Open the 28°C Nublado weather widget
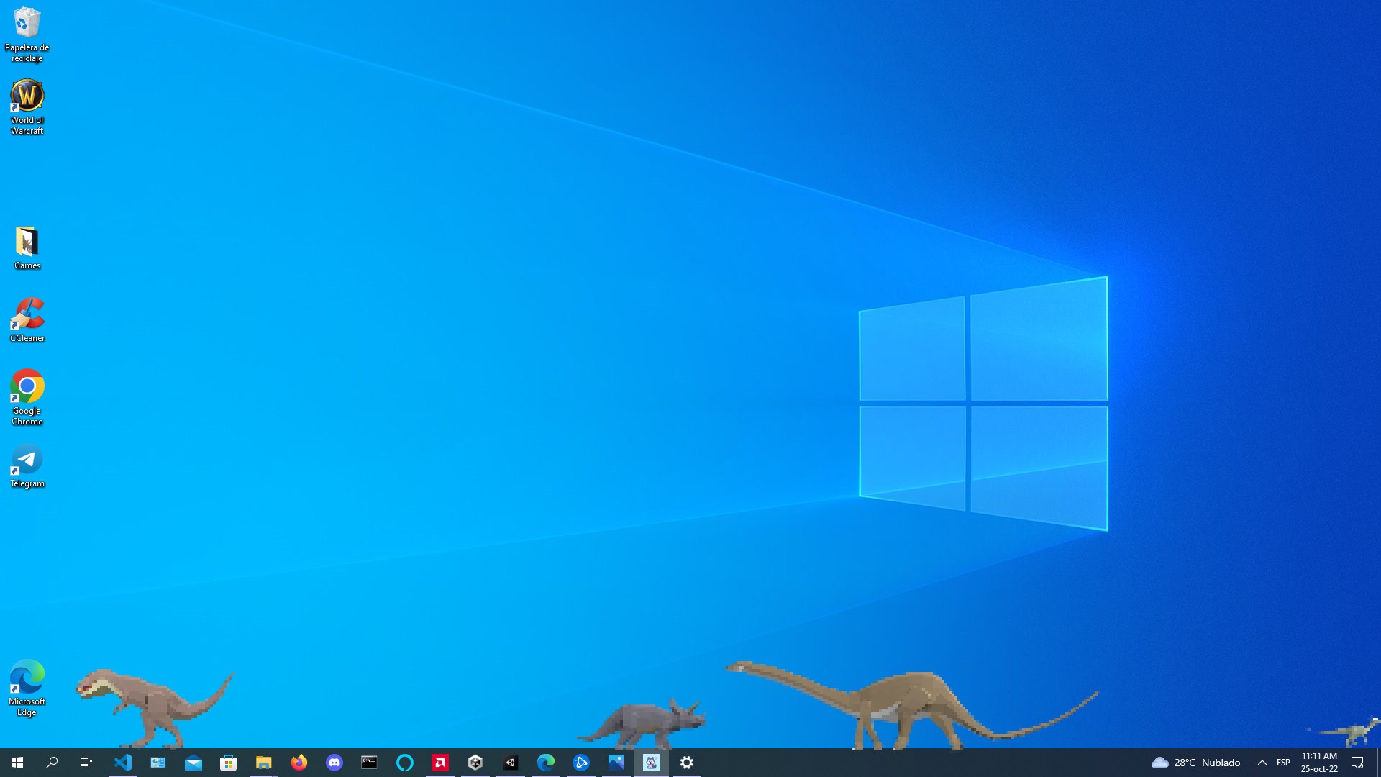This screenshot has width=1381, height=777. [1195, 763]
